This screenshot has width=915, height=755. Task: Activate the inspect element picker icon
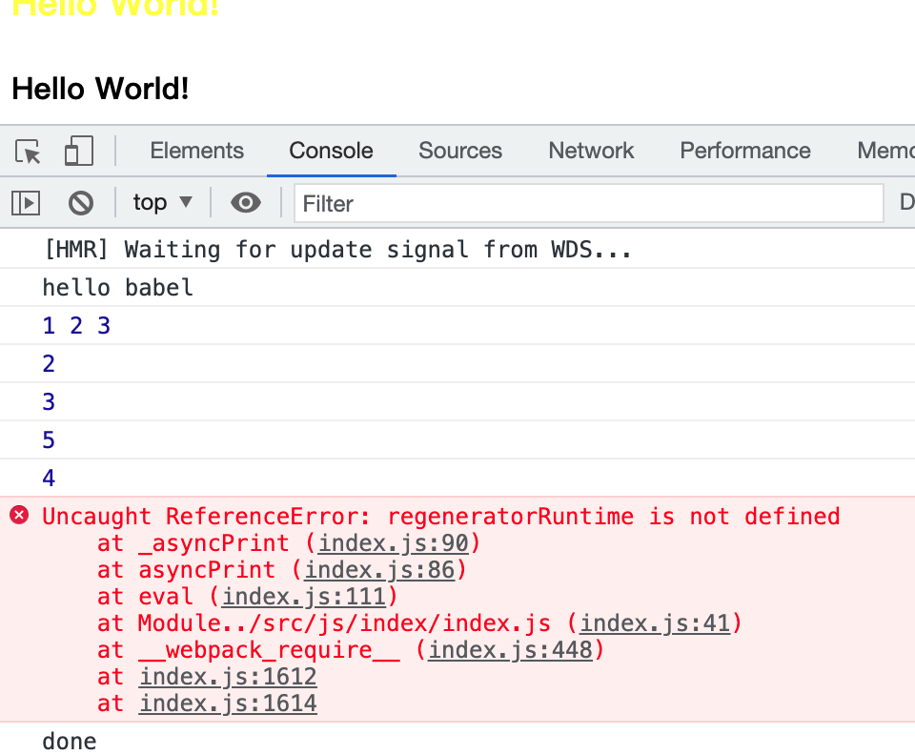pyautogui.click(x=28, y=152)
